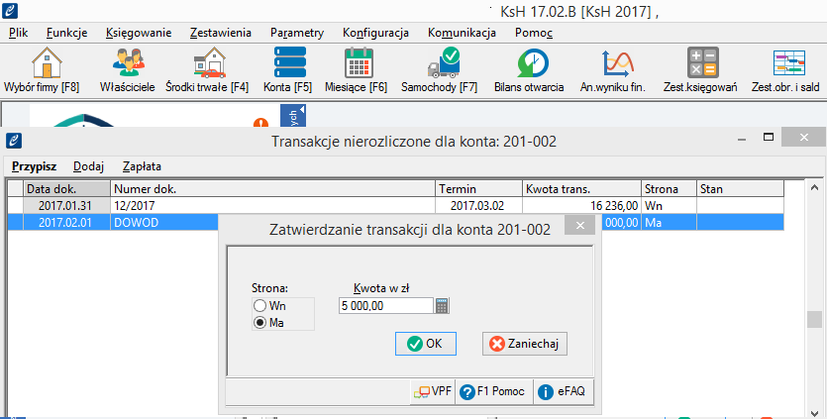This screenshot has height=419, width=827.
Task: Confirm the transaction with OK
Action: (425, 344)
